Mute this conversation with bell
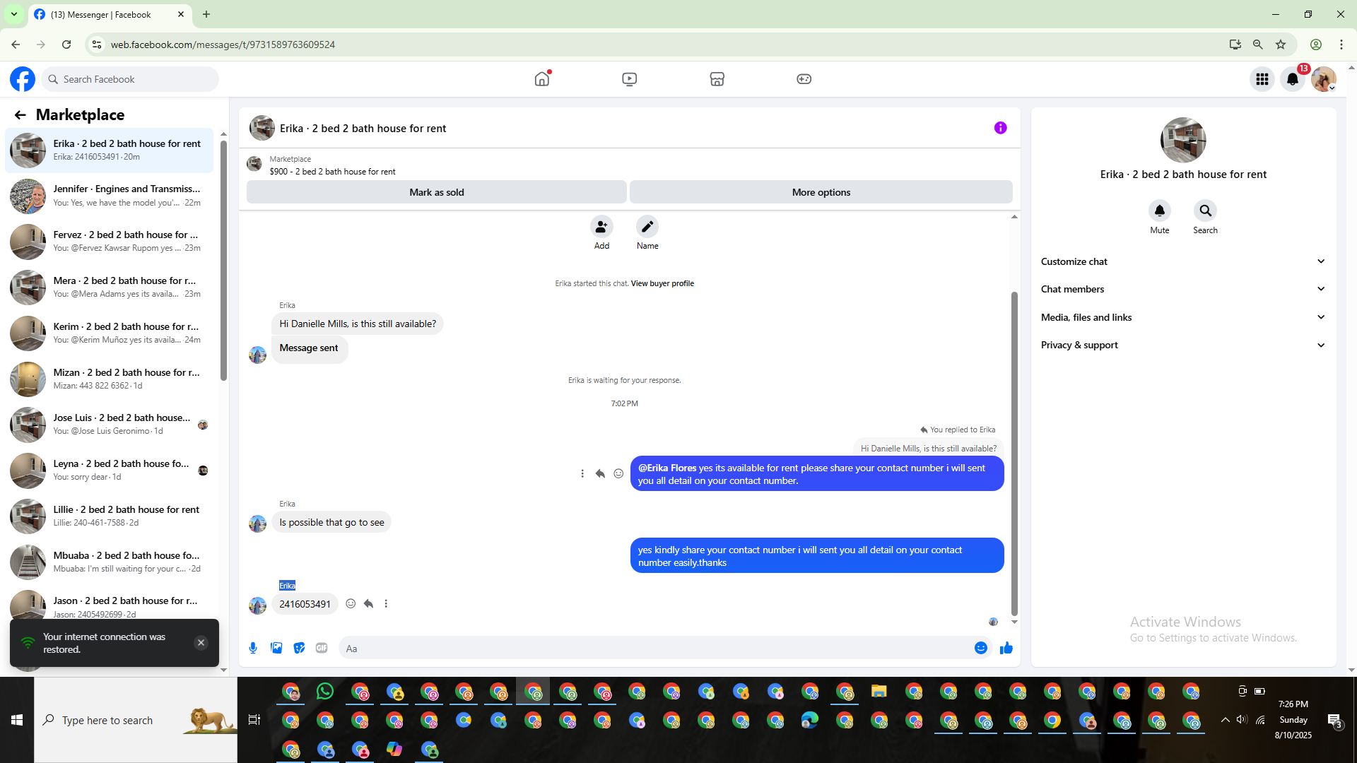Viewport: 1357px width, 763px height. [1159, 211]
